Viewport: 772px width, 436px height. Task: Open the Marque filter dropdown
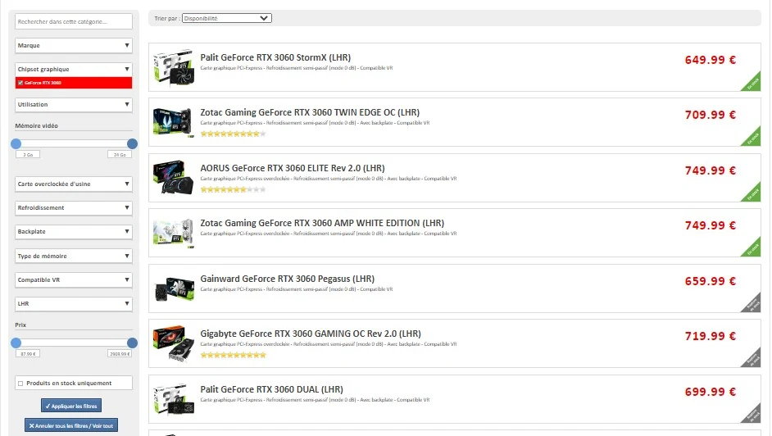(x=74, y=45)
